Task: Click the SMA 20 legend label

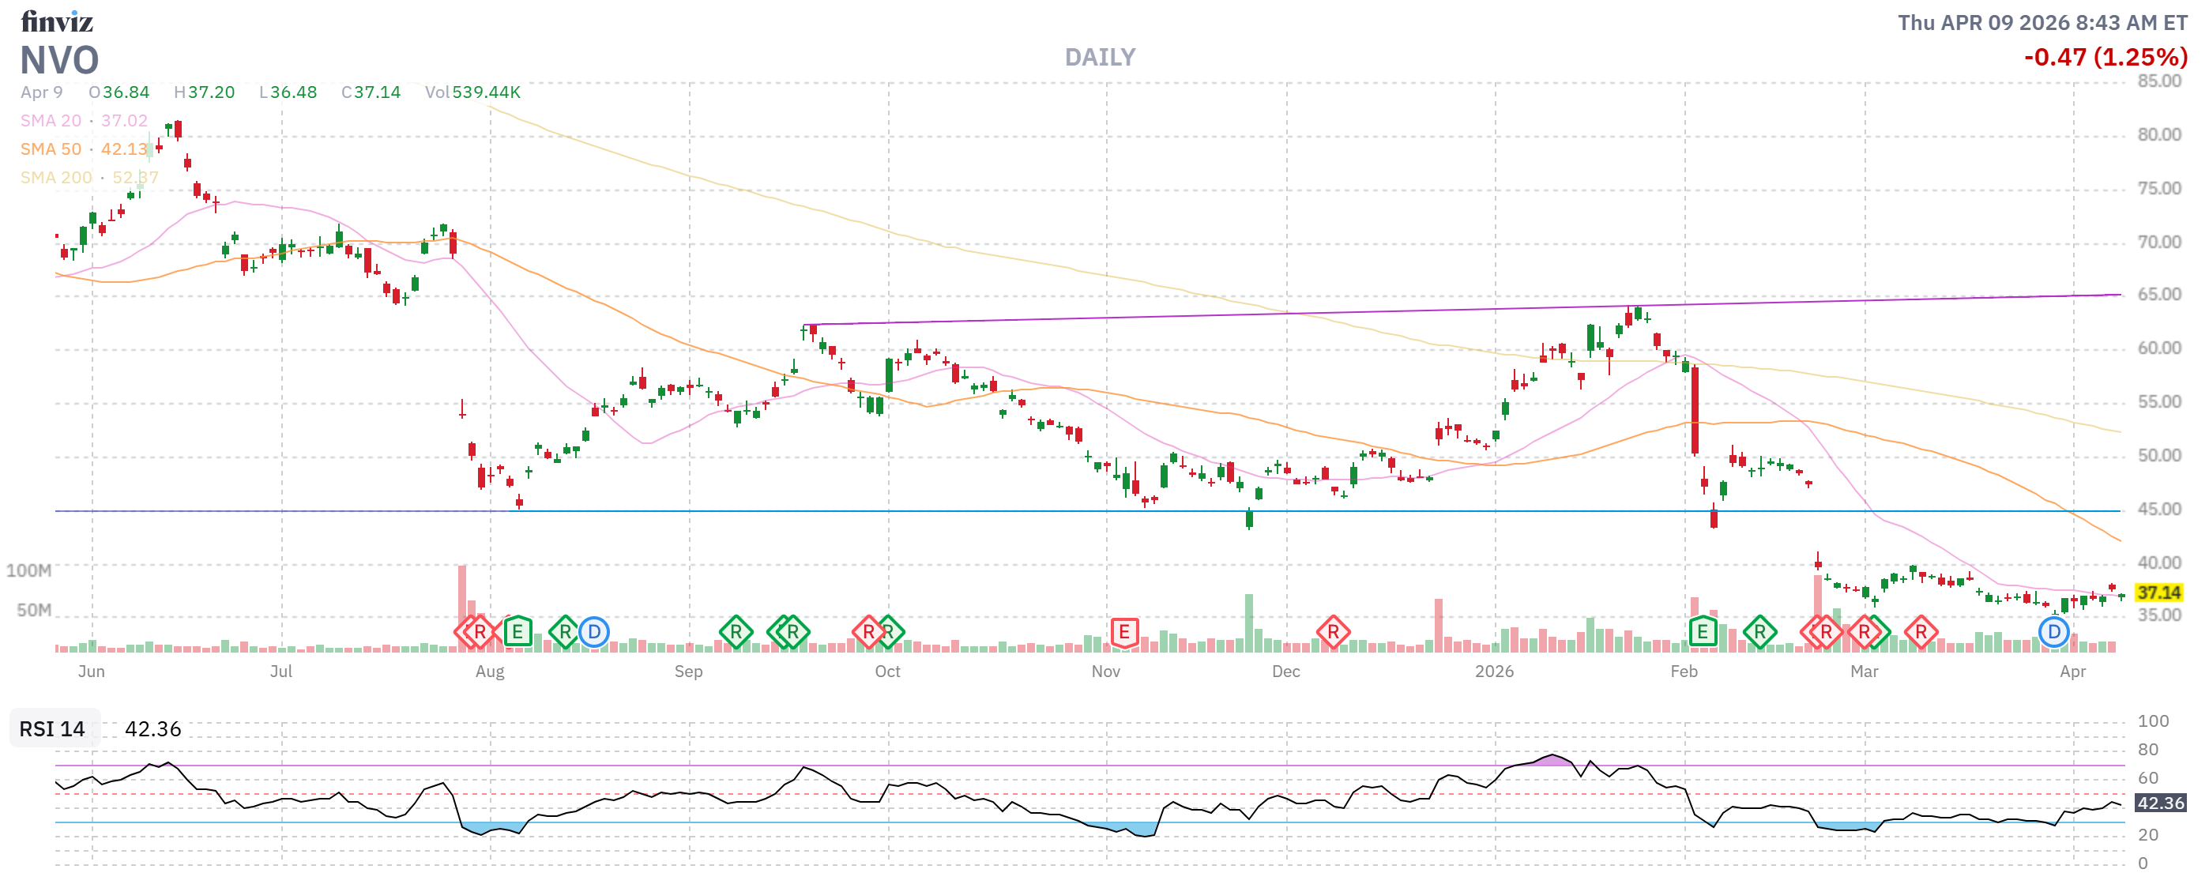Action: point(51,121)
